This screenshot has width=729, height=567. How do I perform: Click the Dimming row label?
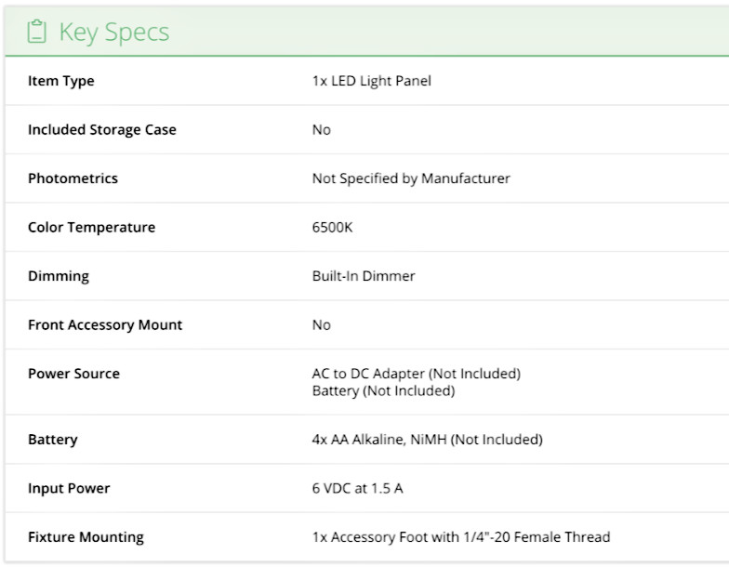(x=59, y=276)
